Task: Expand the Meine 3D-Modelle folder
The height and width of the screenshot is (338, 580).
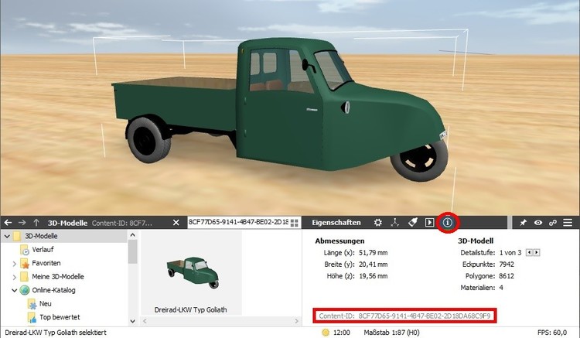Action: [15, 277]
